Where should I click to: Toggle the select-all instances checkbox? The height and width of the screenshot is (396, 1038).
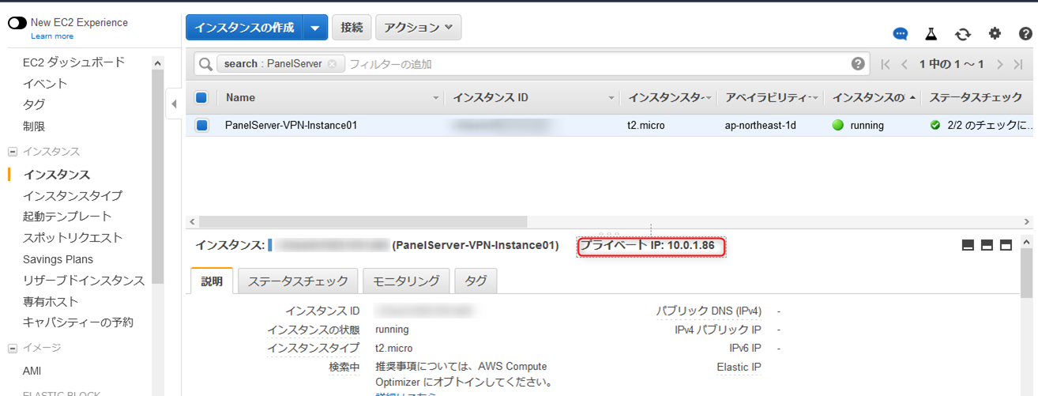tap(201, 98)
